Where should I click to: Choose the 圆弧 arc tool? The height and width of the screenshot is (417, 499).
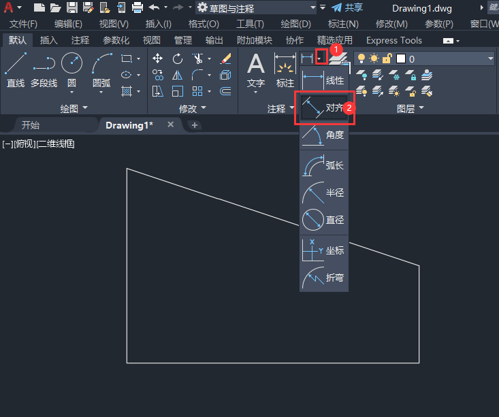pos(101,69)
